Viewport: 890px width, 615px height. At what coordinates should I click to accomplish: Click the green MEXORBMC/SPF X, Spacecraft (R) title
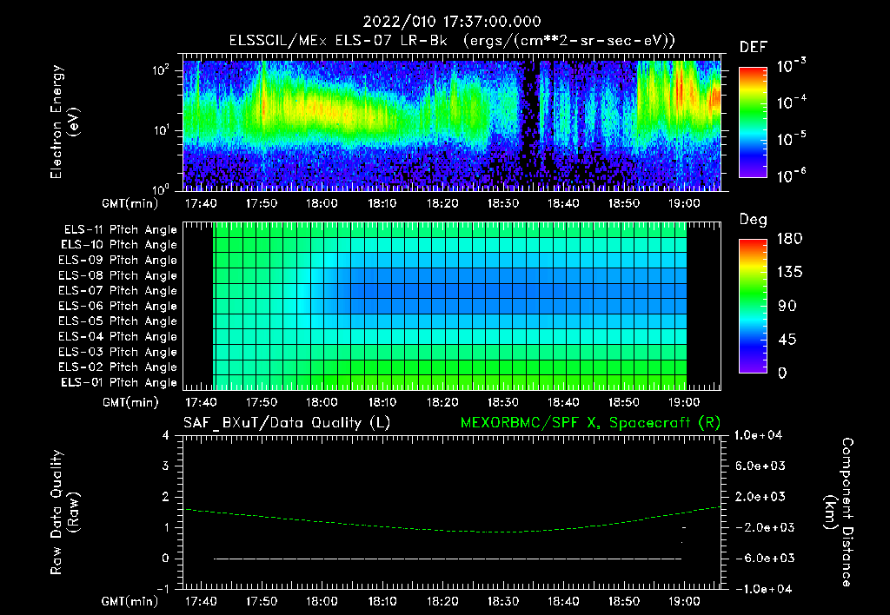pos(590,423)
